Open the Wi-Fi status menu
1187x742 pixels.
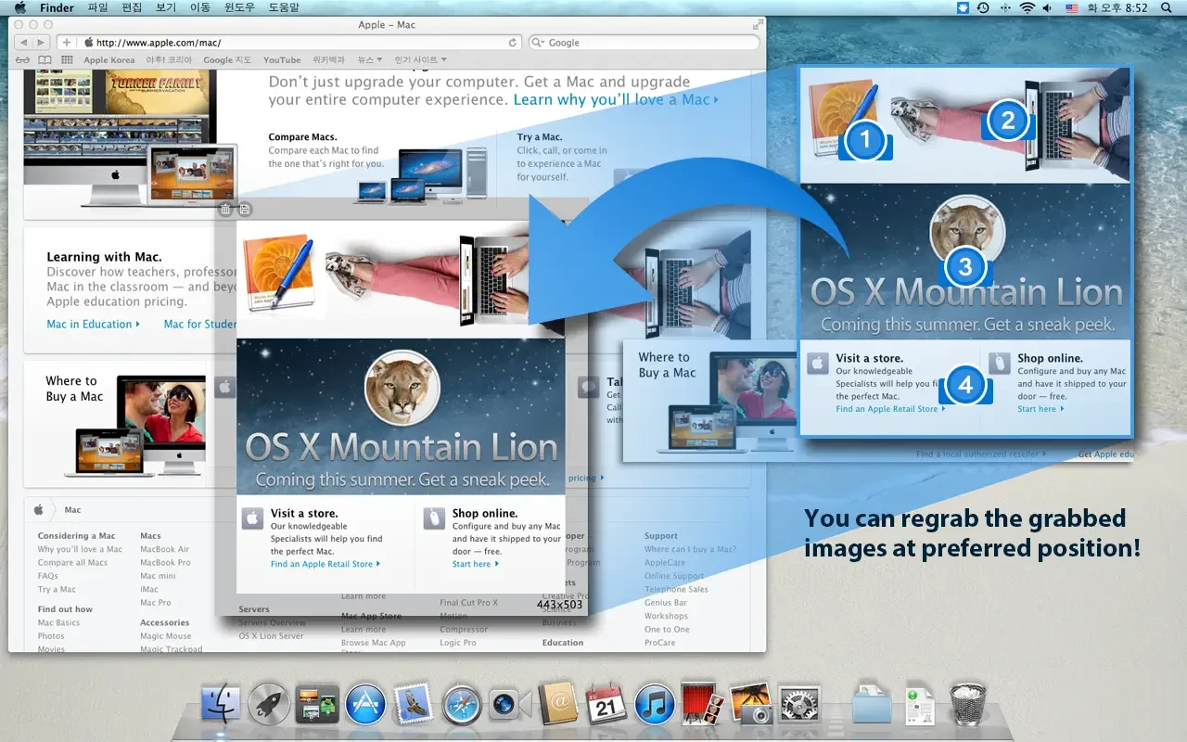click(1027, 7)
